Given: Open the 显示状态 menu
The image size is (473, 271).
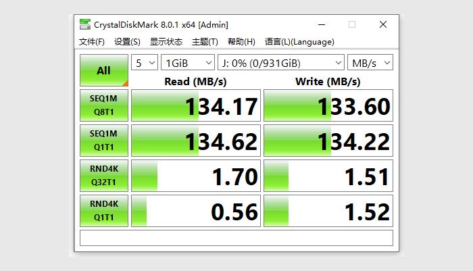Looking at the screenshot, I should coord(166,42).
